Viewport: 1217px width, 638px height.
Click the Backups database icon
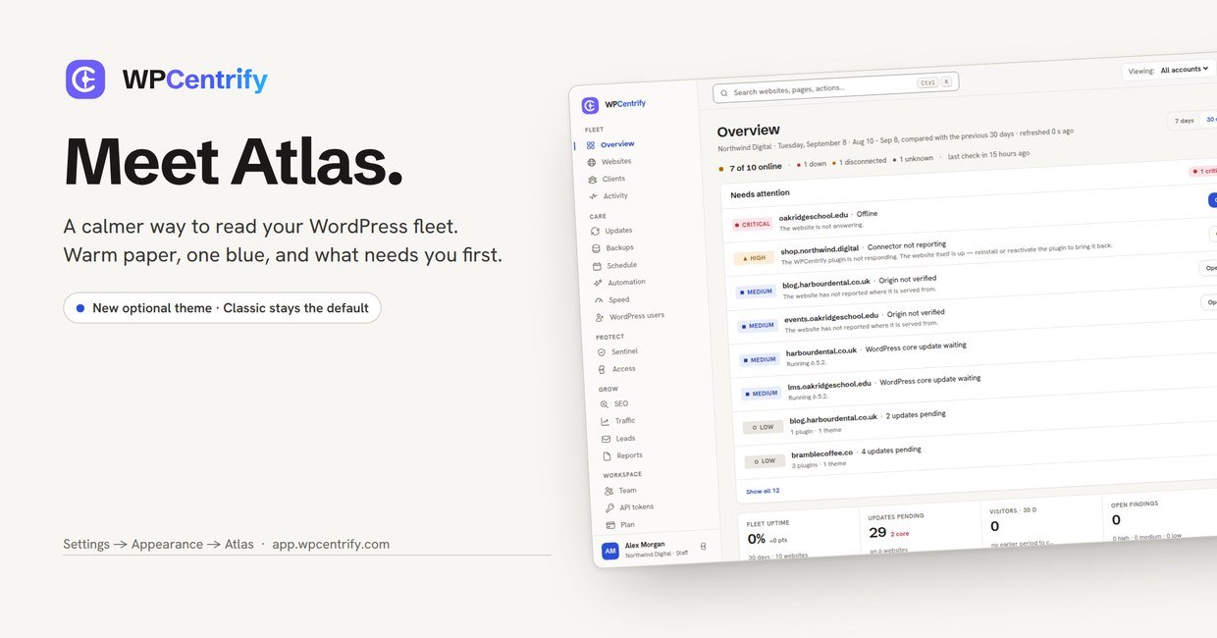coord(597,248)
